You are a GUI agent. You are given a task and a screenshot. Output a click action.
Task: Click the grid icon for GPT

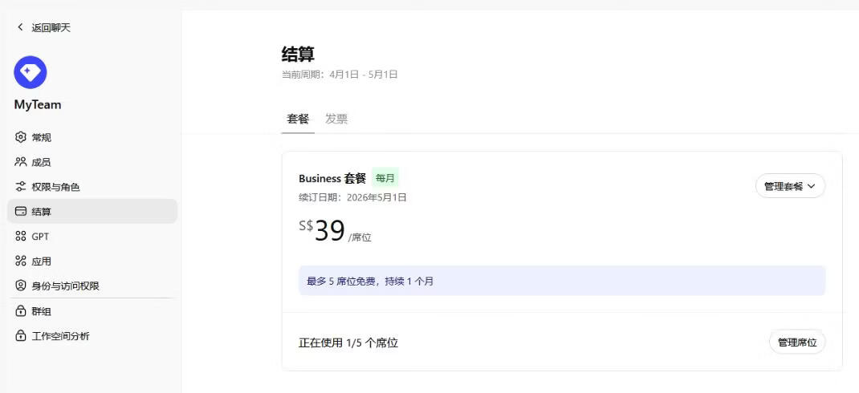[21, 237]
